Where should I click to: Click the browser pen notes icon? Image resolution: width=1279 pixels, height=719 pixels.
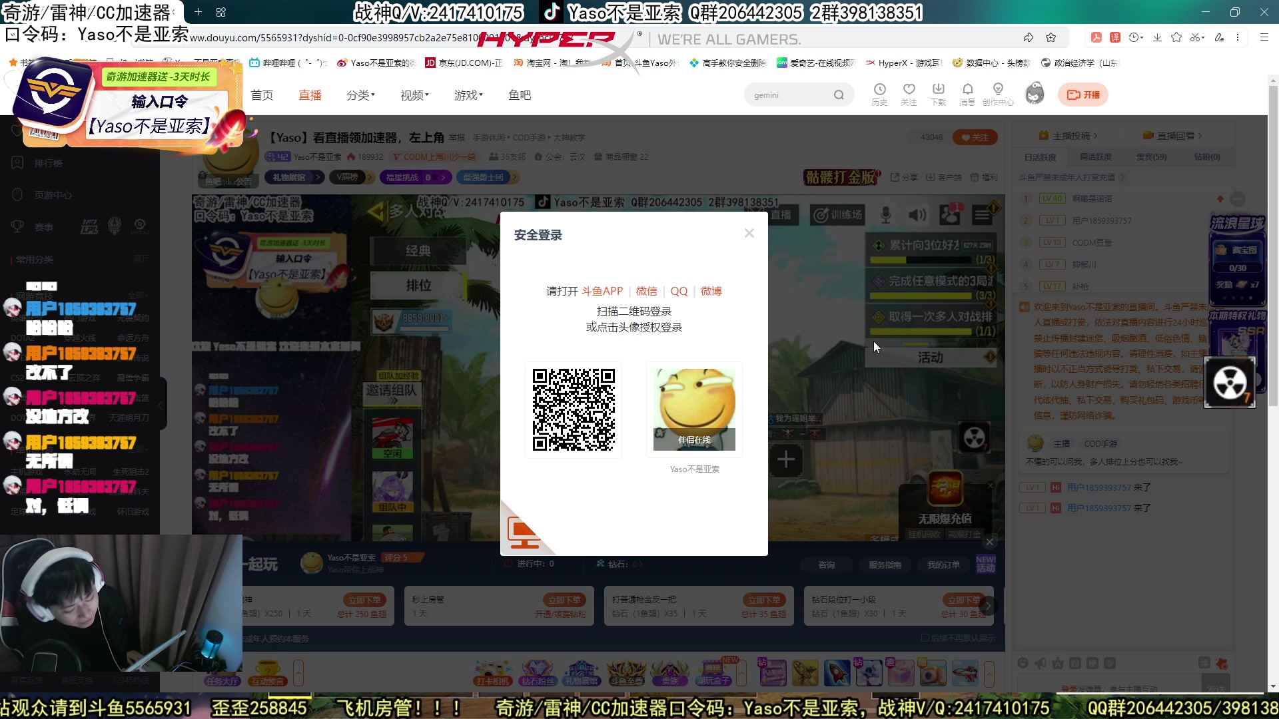[1219, 37]
